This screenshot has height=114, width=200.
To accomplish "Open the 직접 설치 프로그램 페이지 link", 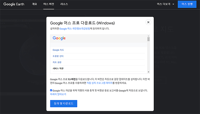I will pos(99,83).
